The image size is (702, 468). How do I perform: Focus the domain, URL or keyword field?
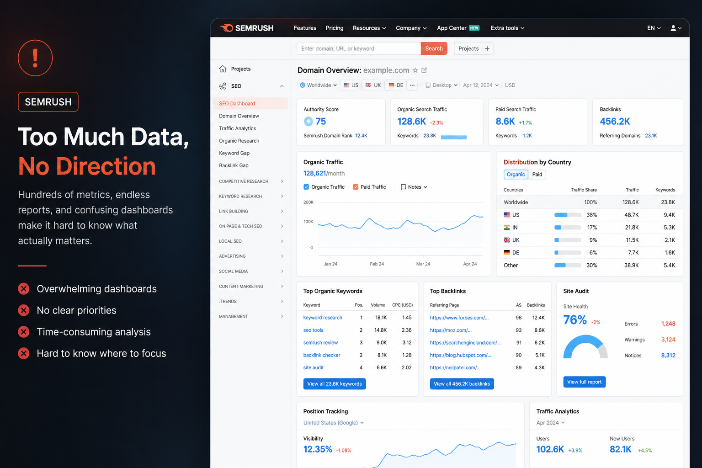coord(359,48)
